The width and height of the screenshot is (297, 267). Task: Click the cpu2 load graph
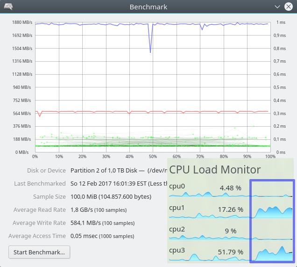coord(231,237)
